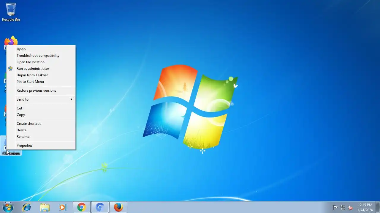Open the Recycle Bin desktop icon
This screenshot has height=213, width=380.
click(11, 12)
